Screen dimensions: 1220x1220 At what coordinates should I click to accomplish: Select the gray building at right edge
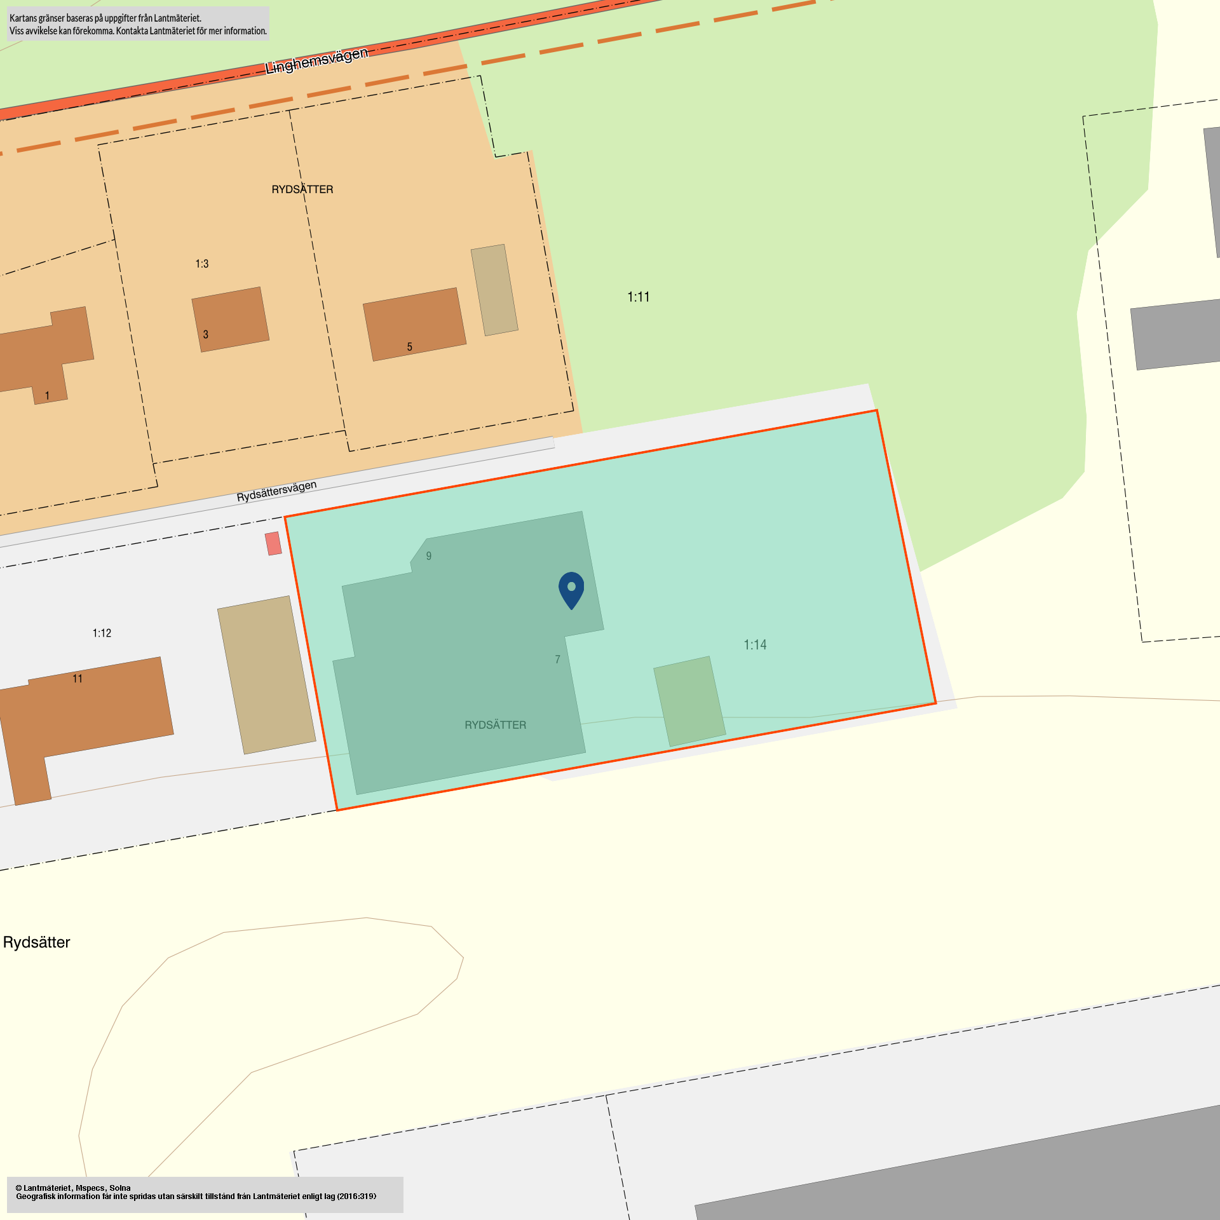(1176, 334)
